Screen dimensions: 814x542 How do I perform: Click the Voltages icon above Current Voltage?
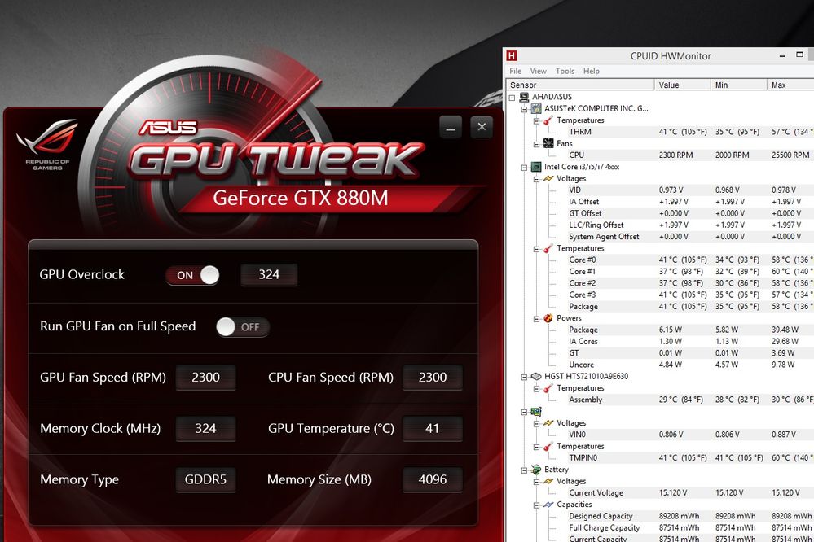pyautogui.click(x=548, y=481)
